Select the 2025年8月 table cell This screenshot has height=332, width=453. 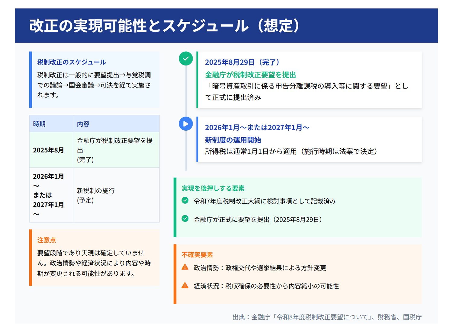(48, 150)
